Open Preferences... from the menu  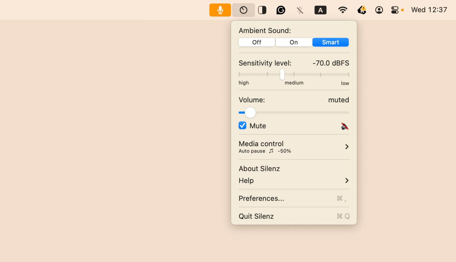261,198
